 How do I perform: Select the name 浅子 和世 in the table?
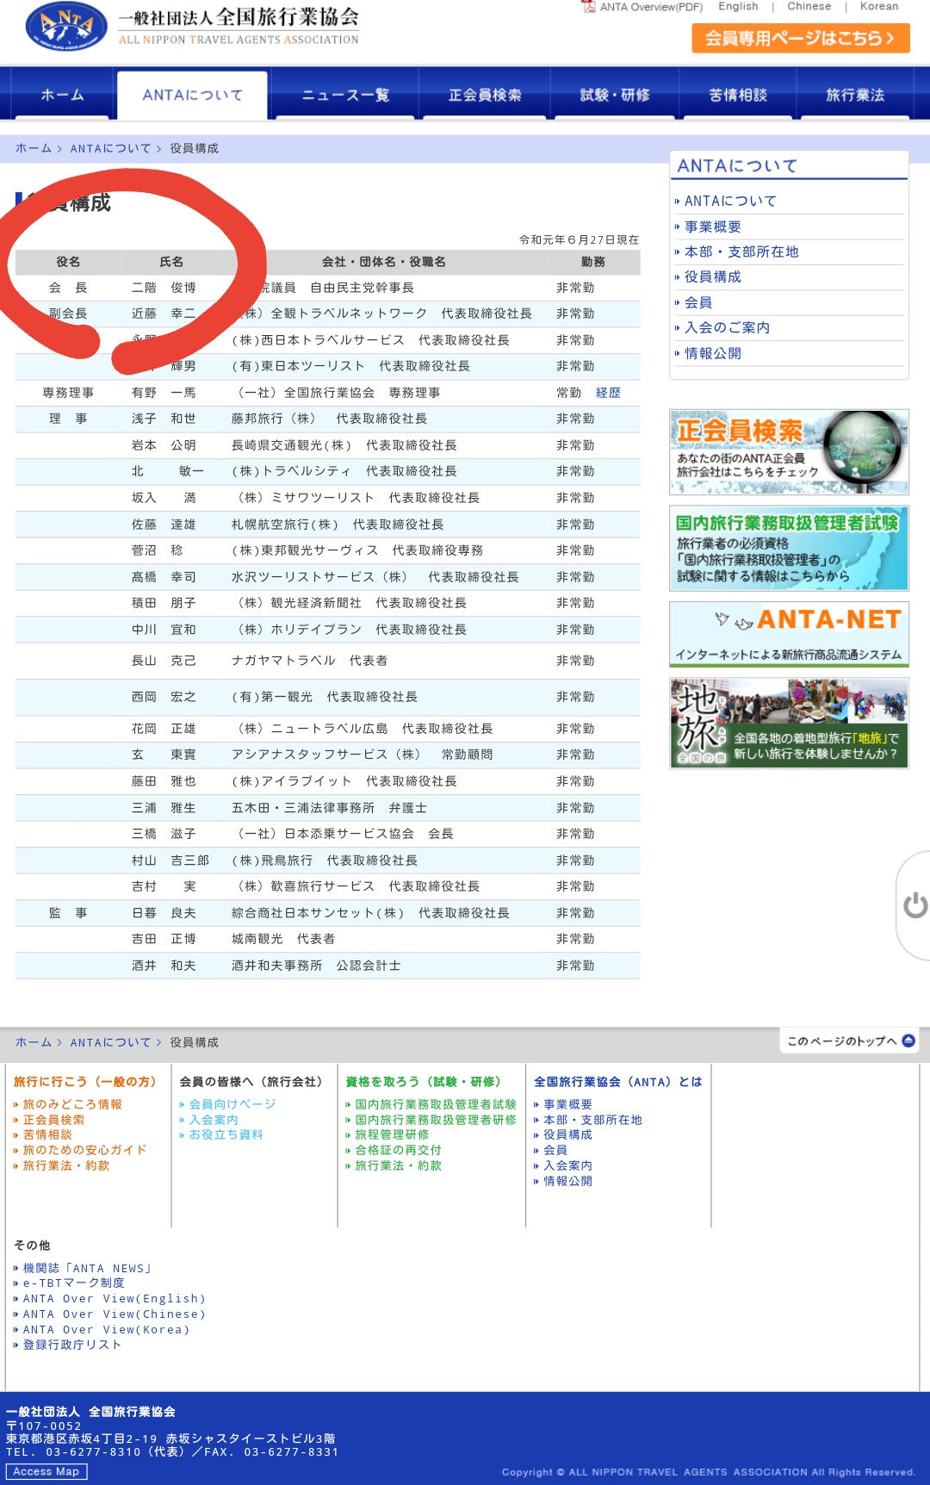(x=164, y=419)
